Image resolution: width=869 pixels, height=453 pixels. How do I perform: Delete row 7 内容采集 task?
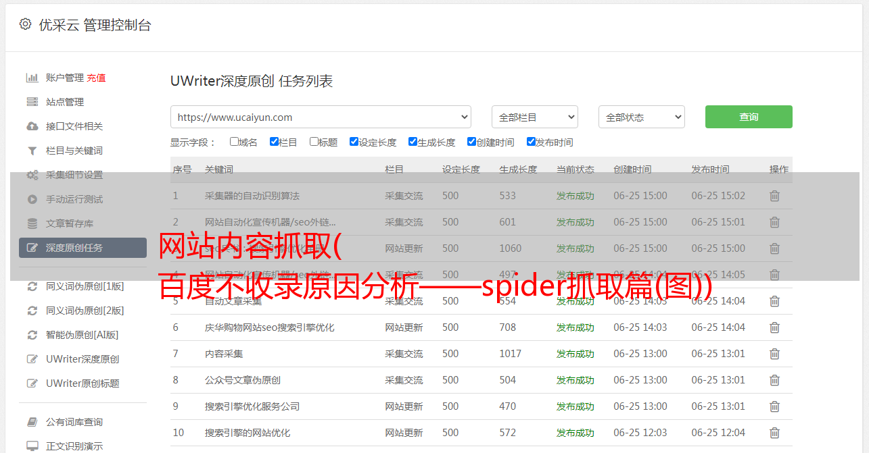pyautogui.click(x=775, y=354)
